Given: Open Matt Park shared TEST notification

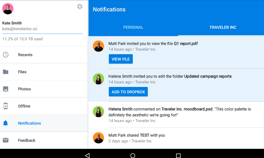Looking at the screenshot, I should 176,138.
